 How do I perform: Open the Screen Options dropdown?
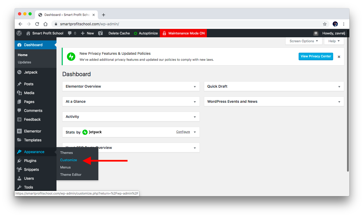[304, 41]
